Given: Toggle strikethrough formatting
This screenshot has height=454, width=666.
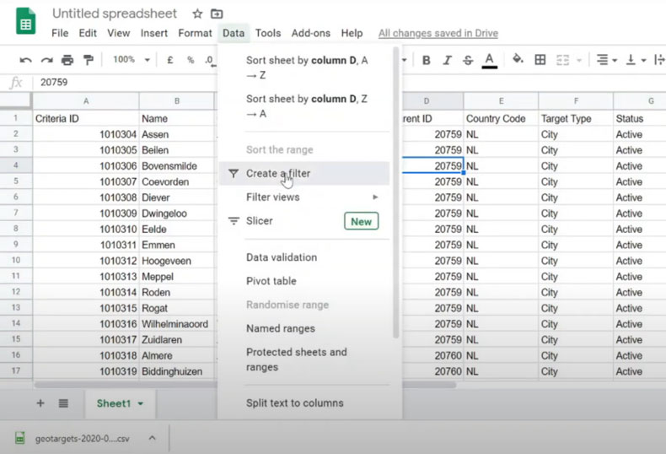Looking at the screenshot, I should coord(468,60).
